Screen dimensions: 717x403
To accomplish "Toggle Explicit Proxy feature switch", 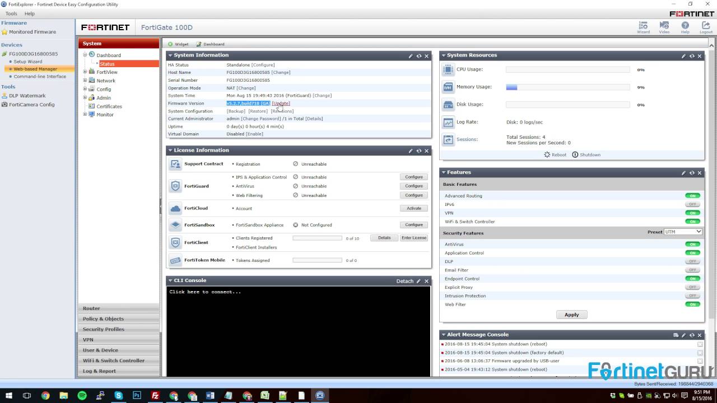I will tap(693, 287).
